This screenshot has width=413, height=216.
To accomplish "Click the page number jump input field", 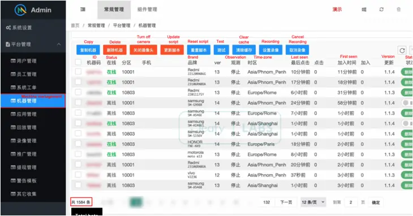I will 351,202.
